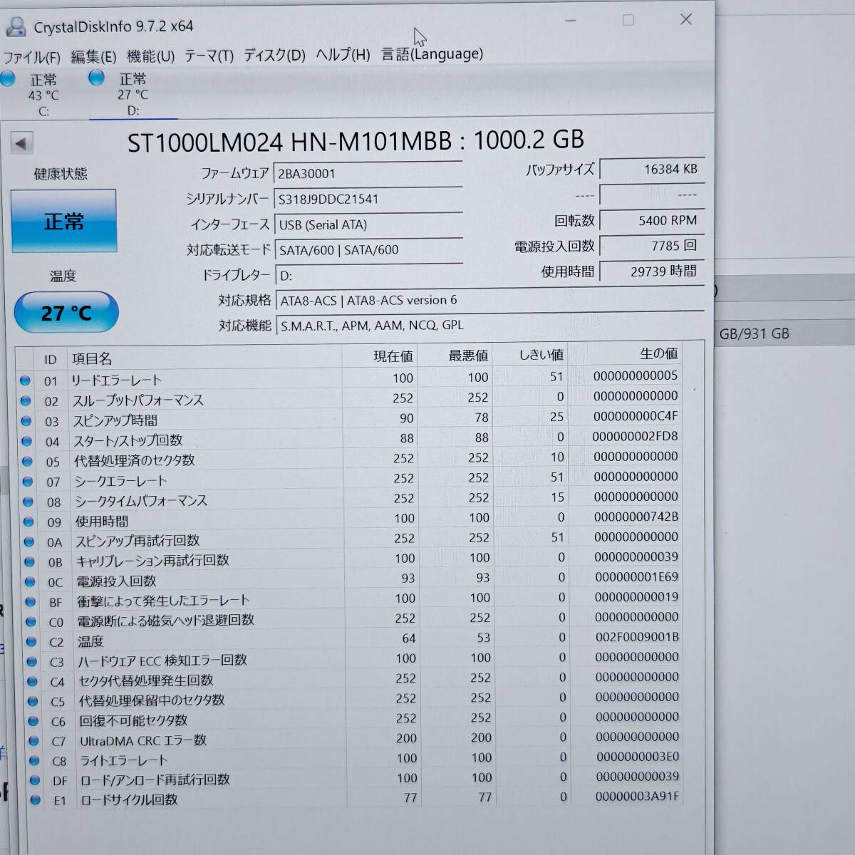Click the status dot for ID C0 row
Screen dimensions: 855x855
coord(31,622)
